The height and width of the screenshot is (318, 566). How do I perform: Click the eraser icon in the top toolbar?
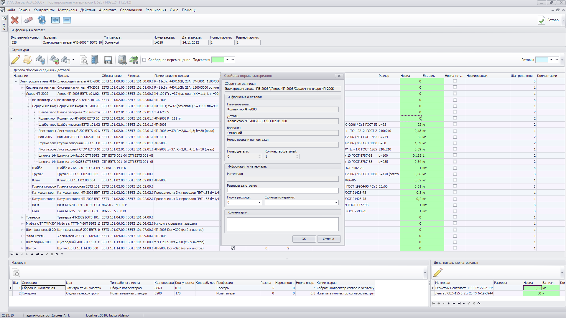(28, 20)
